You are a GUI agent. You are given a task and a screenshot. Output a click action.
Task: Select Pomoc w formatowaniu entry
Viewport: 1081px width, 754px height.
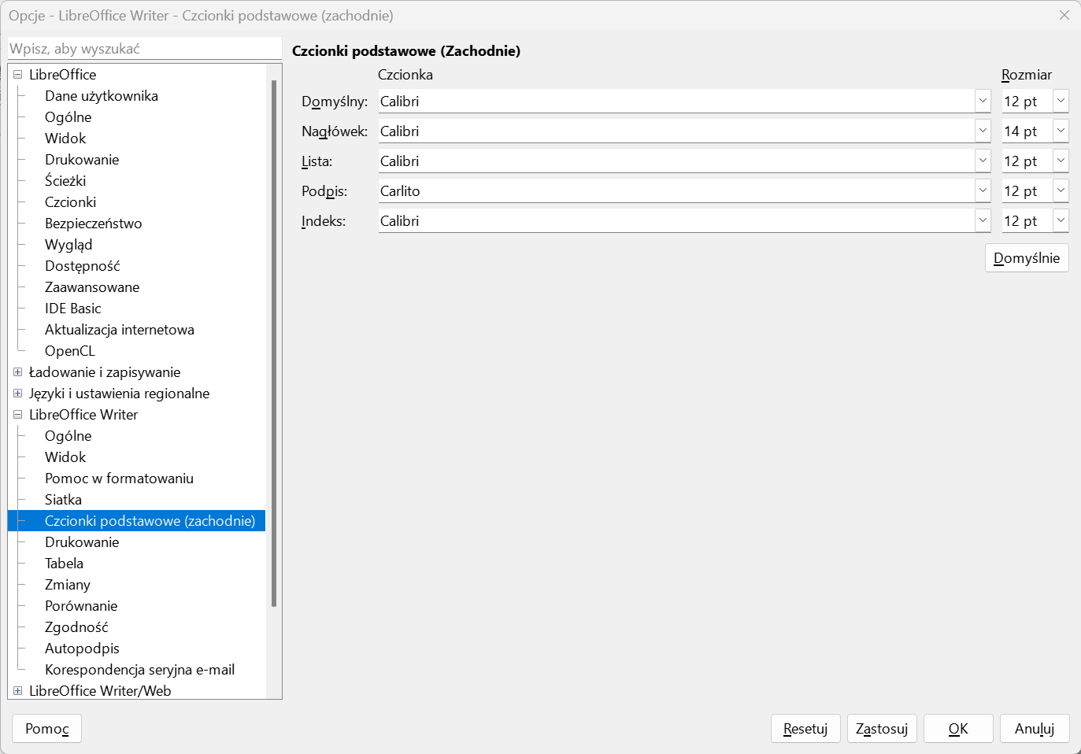click(119, 479)
